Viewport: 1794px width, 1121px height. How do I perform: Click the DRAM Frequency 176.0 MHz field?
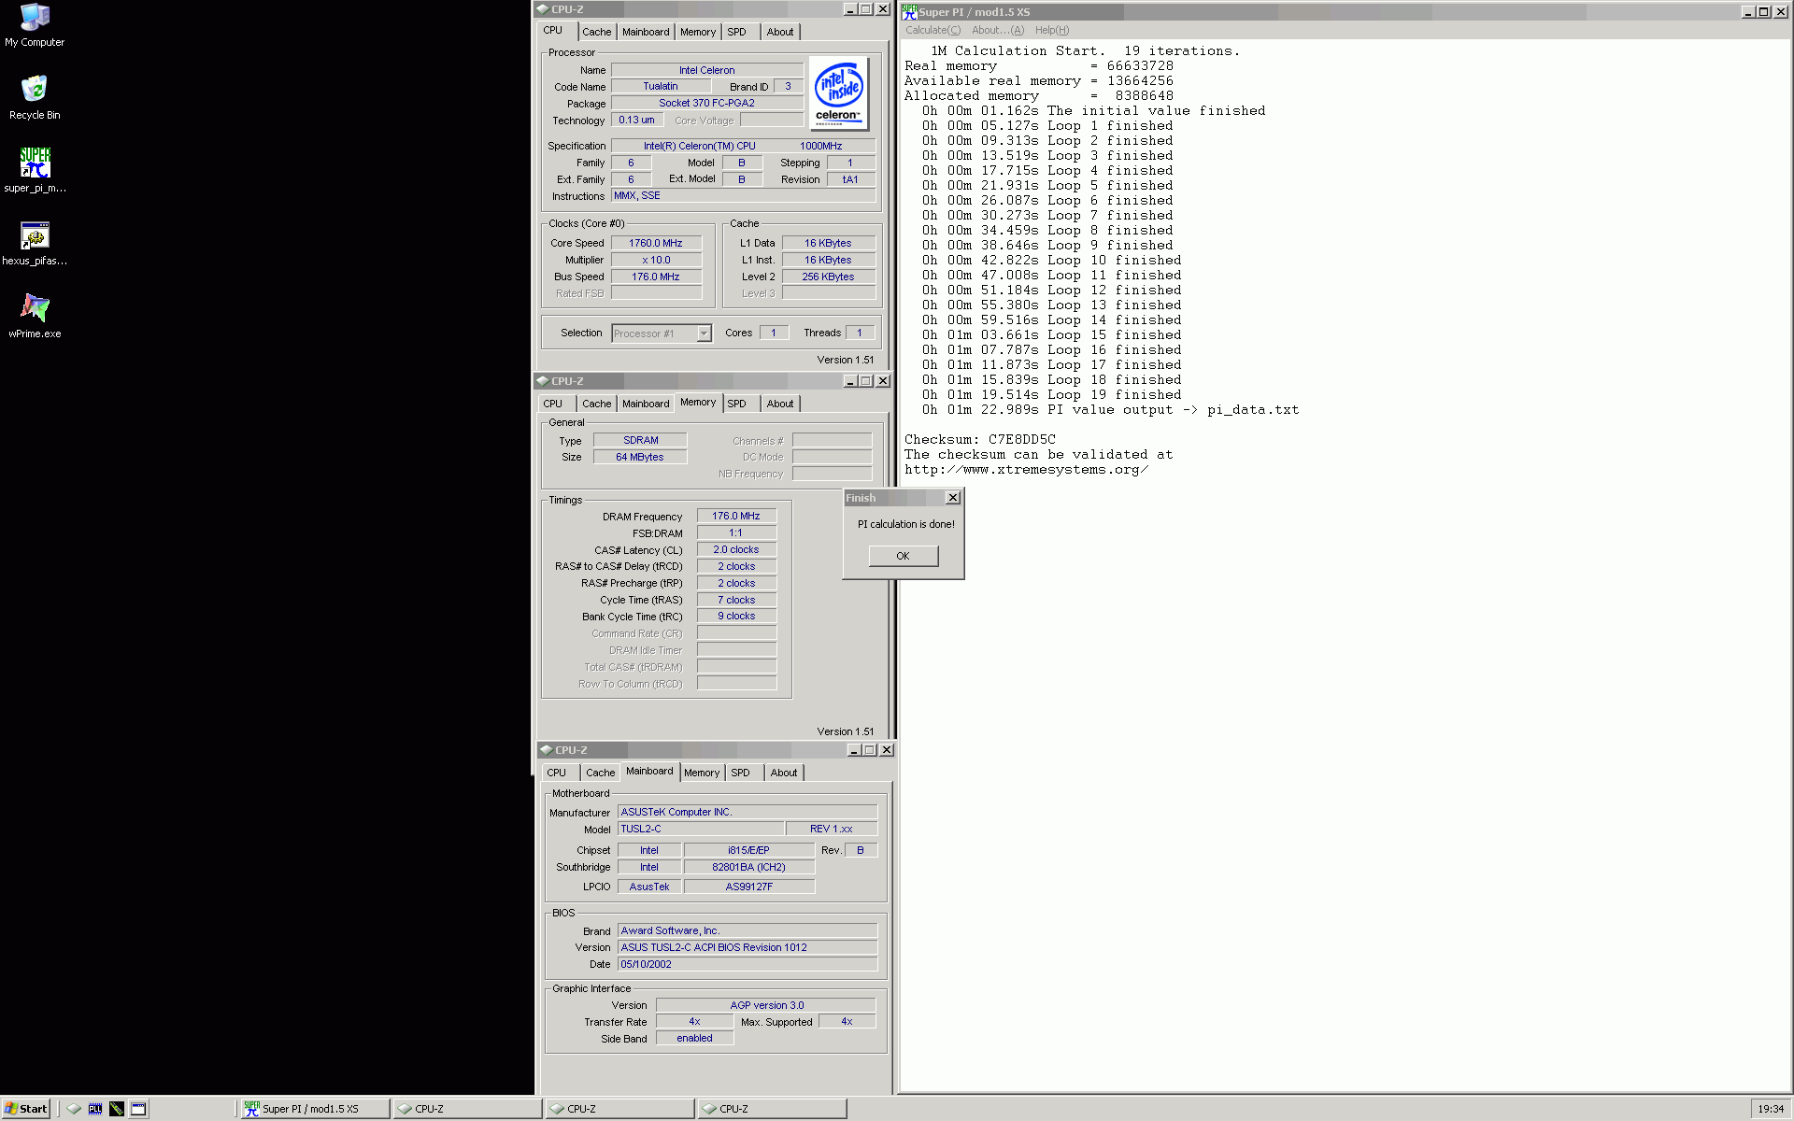point(736,516)
